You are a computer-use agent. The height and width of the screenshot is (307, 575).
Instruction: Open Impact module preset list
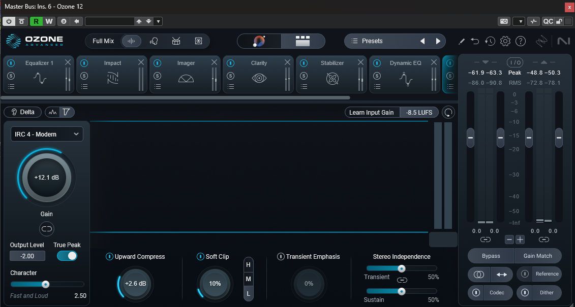click(84, 87)
